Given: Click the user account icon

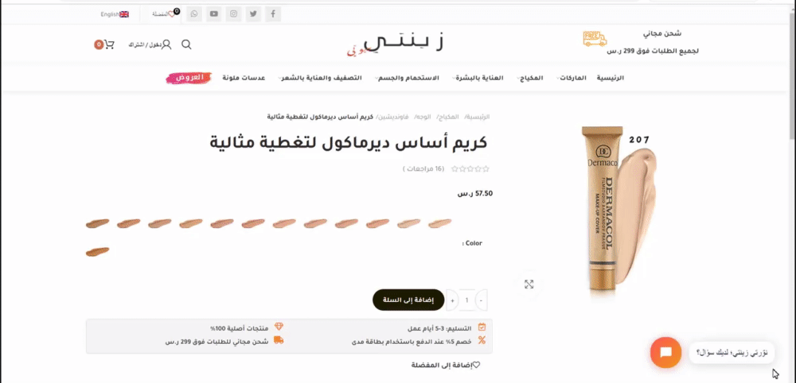Looking at the screenshot, I should (166, 44).
